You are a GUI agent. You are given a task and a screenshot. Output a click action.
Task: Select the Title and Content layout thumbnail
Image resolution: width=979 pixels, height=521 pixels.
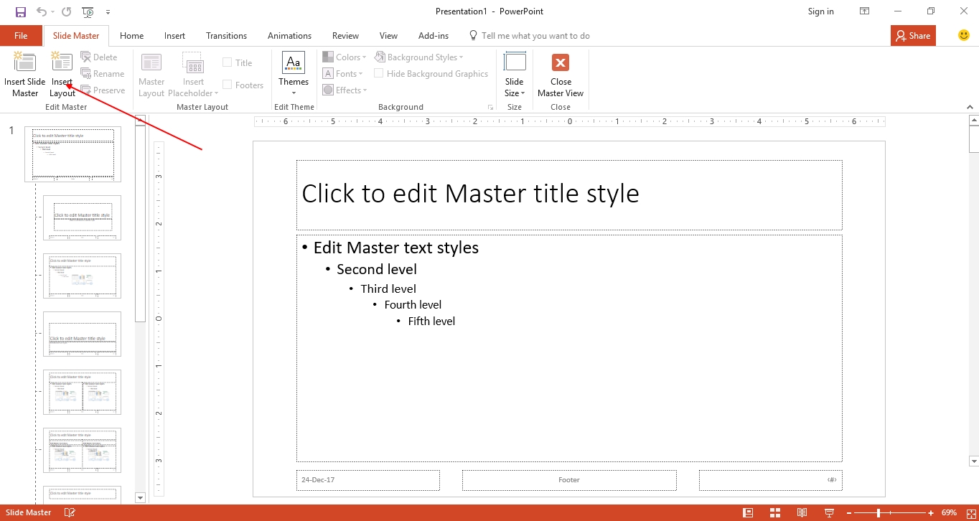point(82,276)
